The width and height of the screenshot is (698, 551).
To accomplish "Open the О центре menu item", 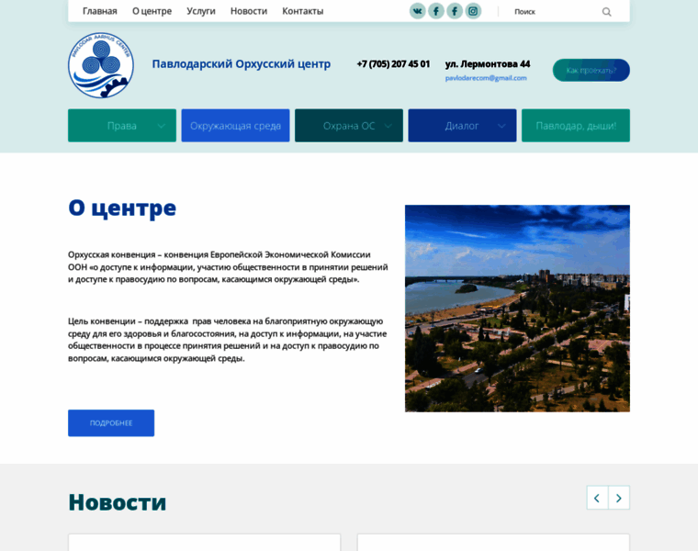I will click(152, 11).
